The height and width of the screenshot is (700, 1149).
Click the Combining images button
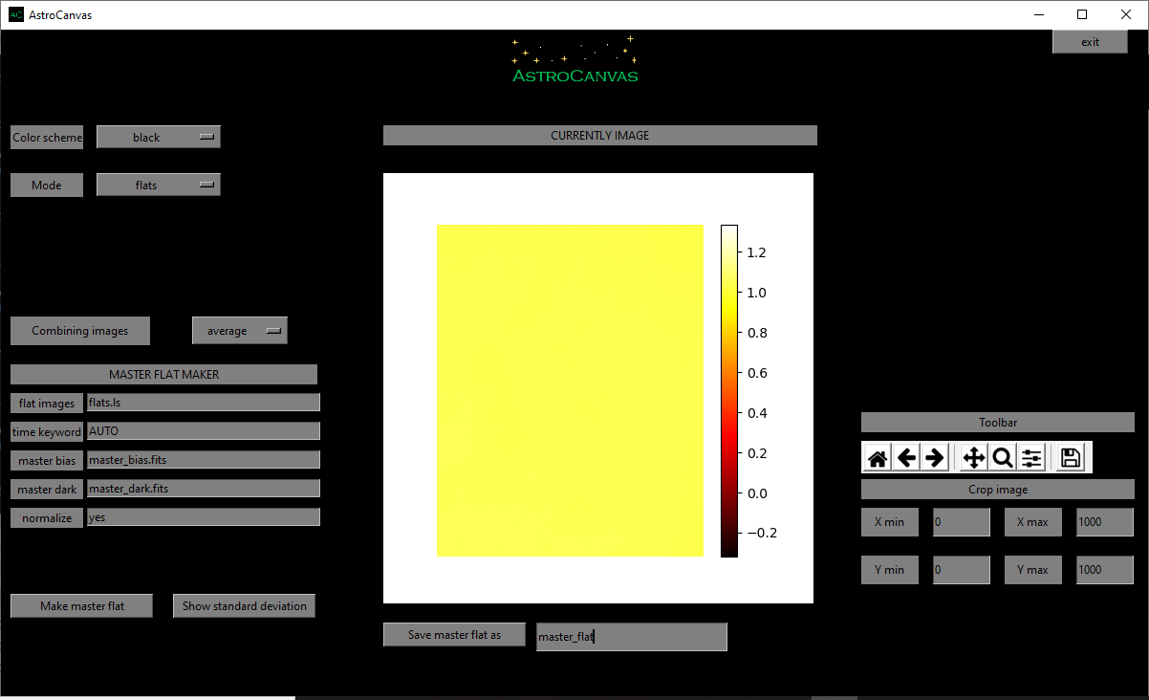click(79, 330)
